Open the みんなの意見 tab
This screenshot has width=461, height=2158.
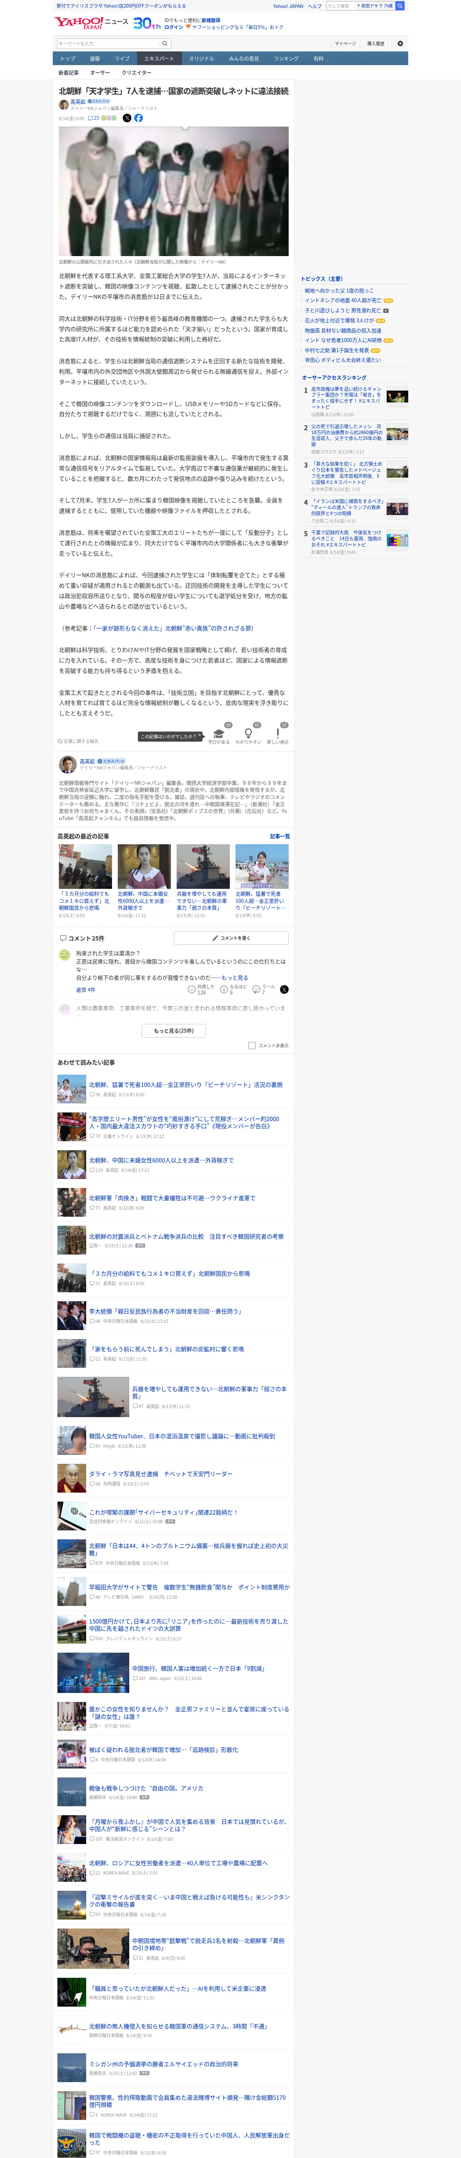[x=244, y=59]
